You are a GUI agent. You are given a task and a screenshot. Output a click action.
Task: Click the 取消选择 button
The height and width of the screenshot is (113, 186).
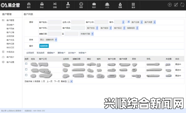[x=41, y=53]
